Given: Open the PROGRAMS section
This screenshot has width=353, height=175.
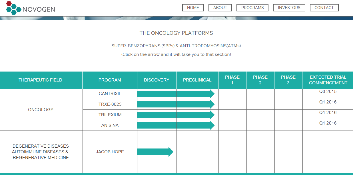Looking at the screenshot, I should pos(252,8).
